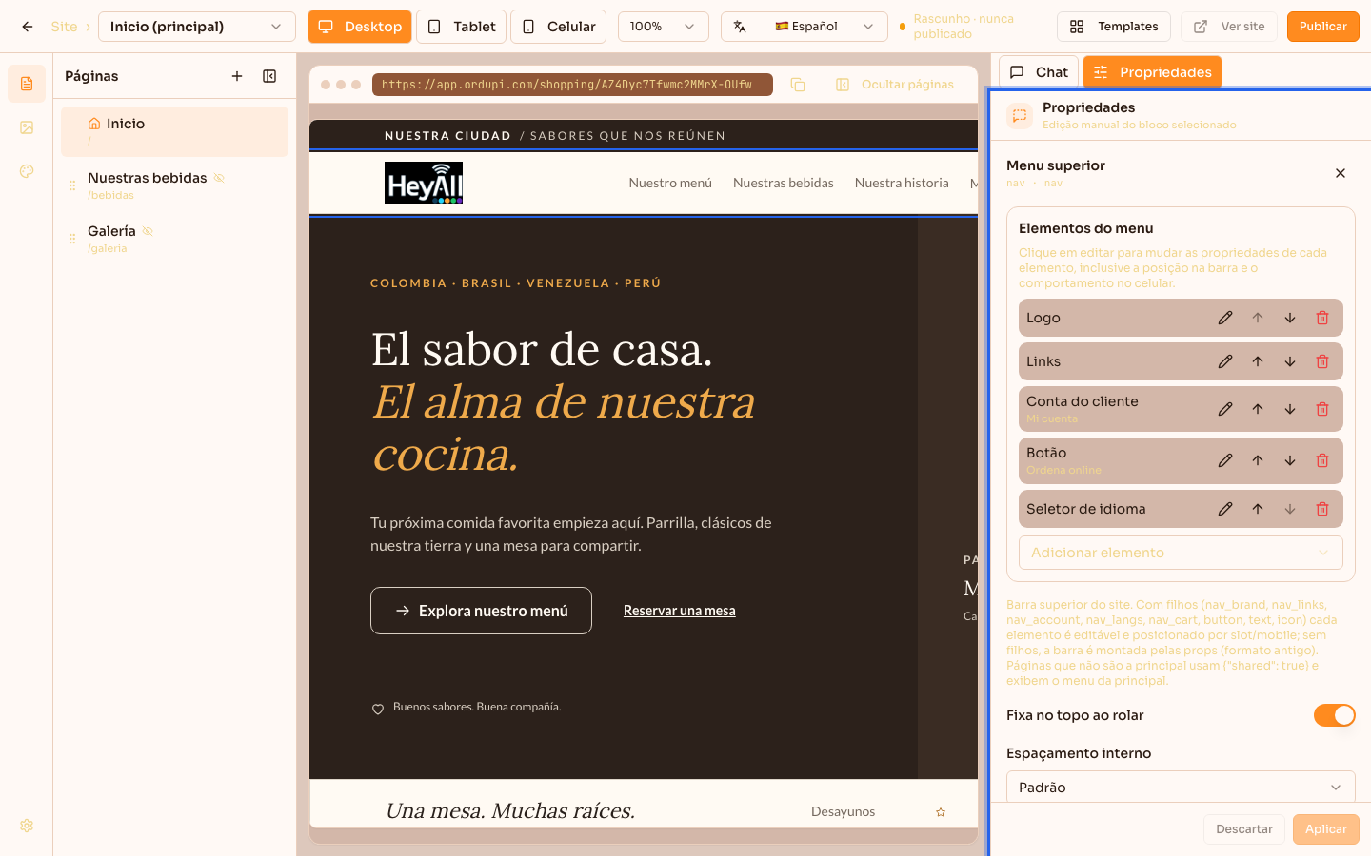The height and width of the screenshot is (856, 1371).
Task: Copy the site URL with copy icon
Action: tap(798, 85)
